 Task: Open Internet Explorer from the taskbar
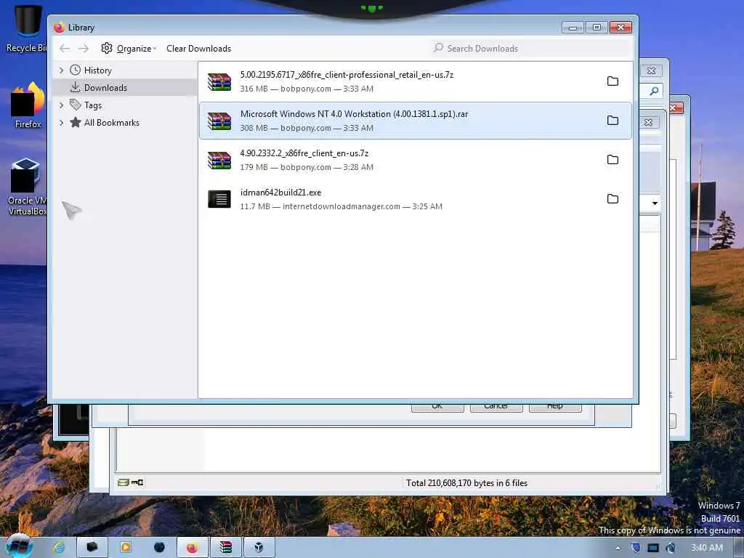pos(59,547)
